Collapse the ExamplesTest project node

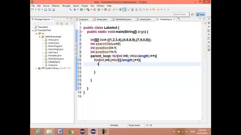pos(33,30)
